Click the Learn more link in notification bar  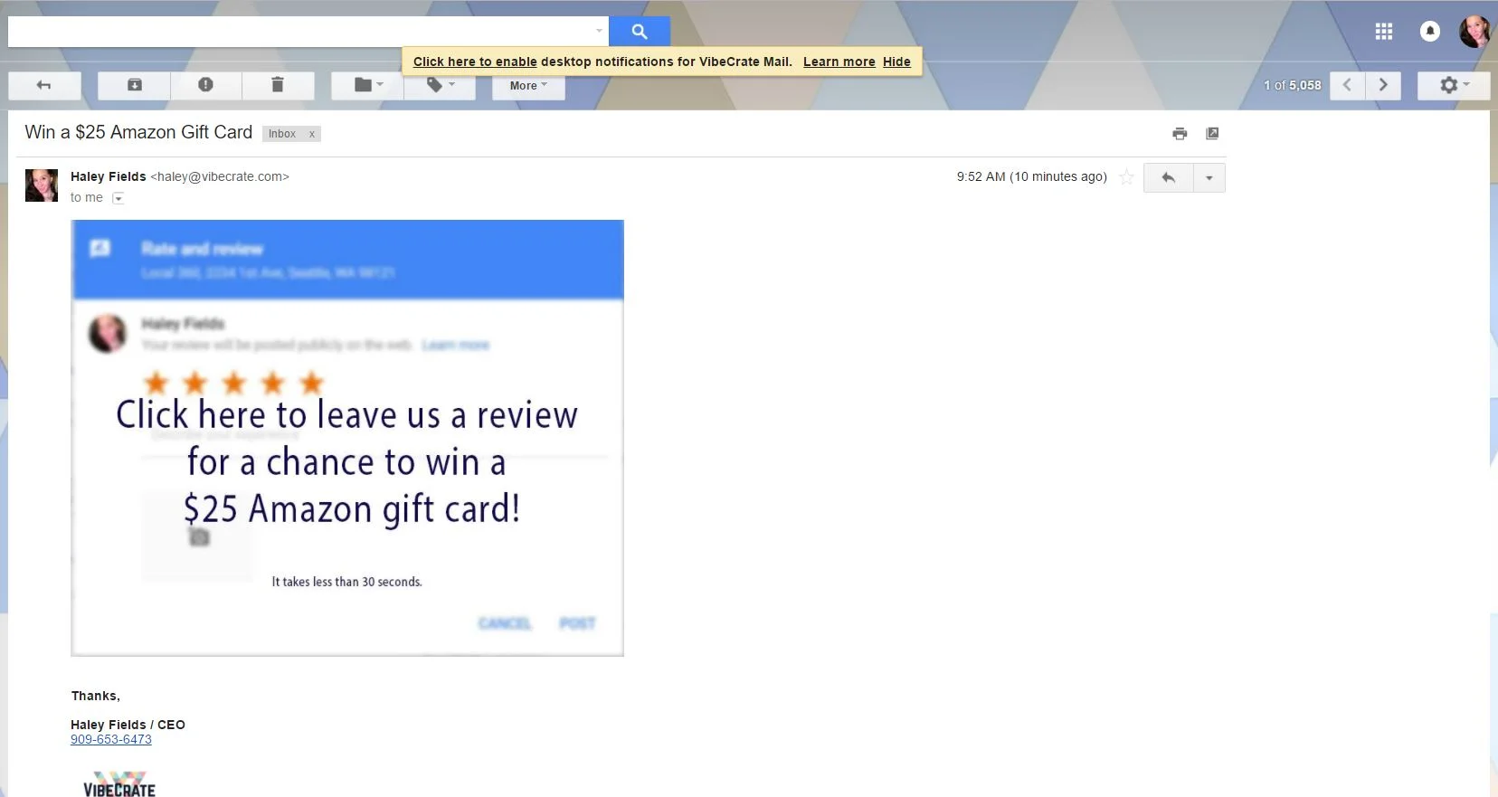pos(839,62)
